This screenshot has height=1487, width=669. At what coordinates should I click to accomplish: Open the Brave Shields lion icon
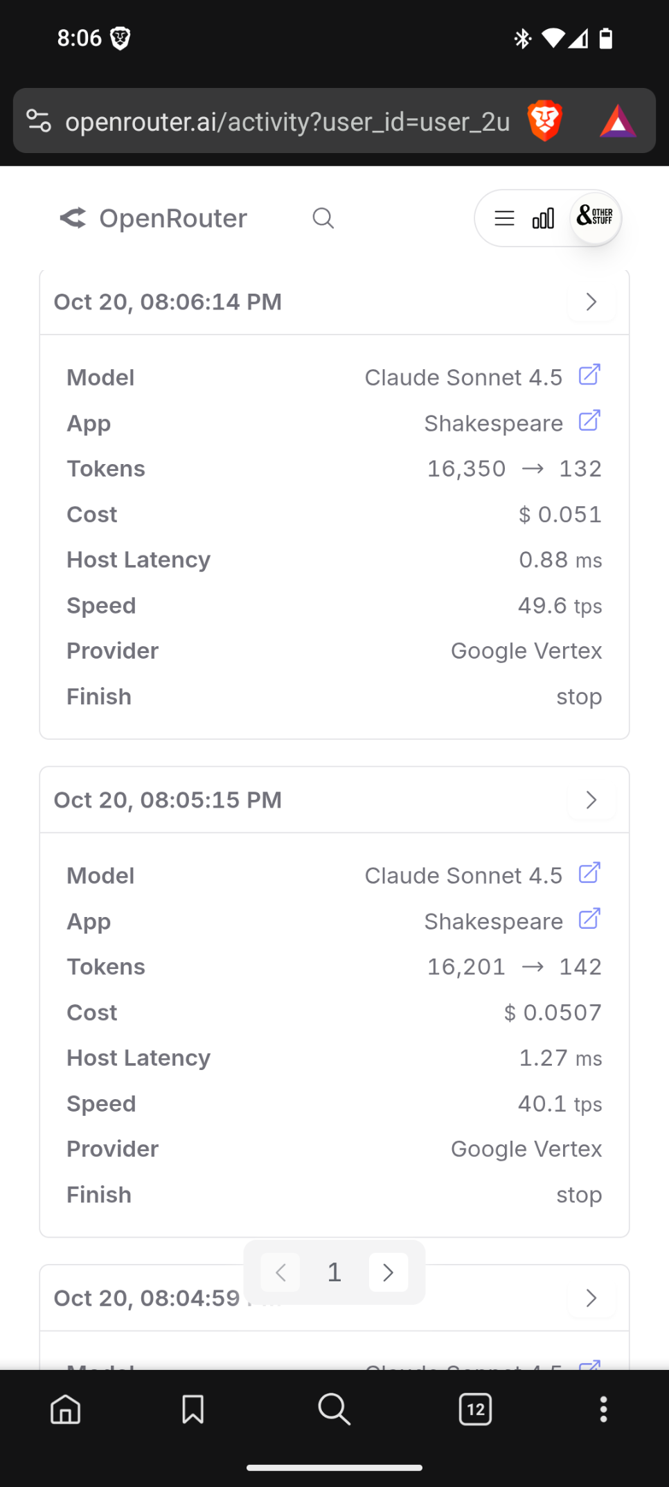click(x=544, y=121)
